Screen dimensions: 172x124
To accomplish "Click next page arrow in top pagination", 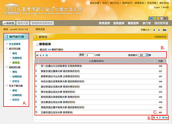I will [x=43, y=55].
